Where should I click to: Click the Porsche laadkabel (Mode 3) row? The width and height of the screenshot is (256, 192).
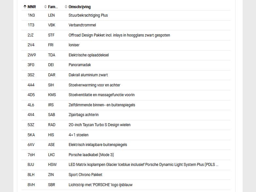coord(126,155)
